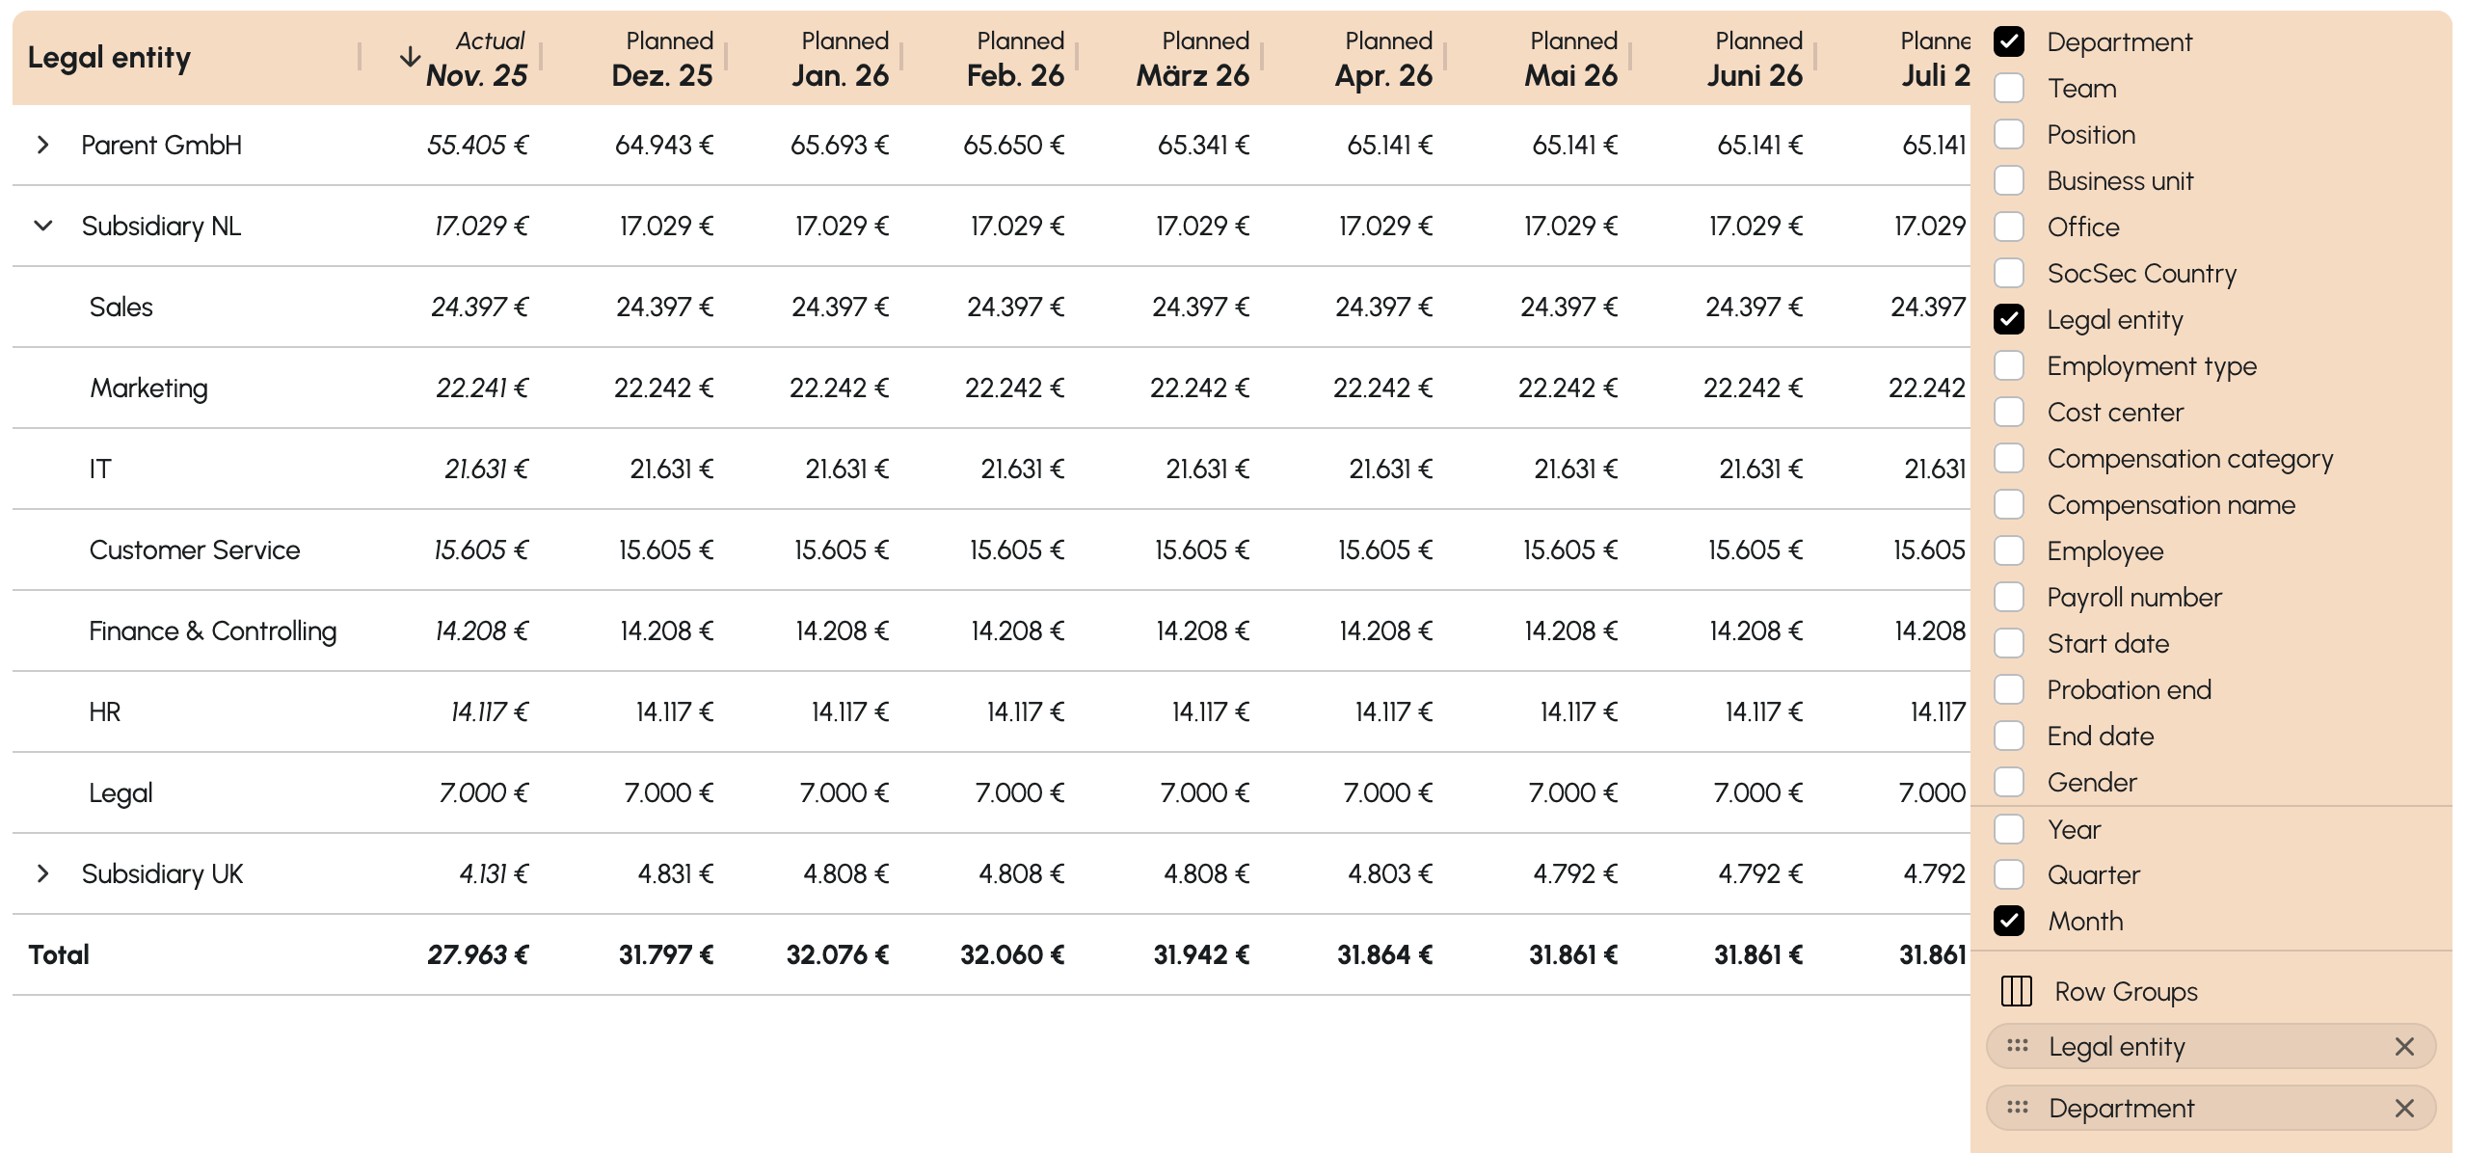The width and height of the screenshot is (2466, 1153).
Task: Select the Sales department row
Action: (121, 307)
